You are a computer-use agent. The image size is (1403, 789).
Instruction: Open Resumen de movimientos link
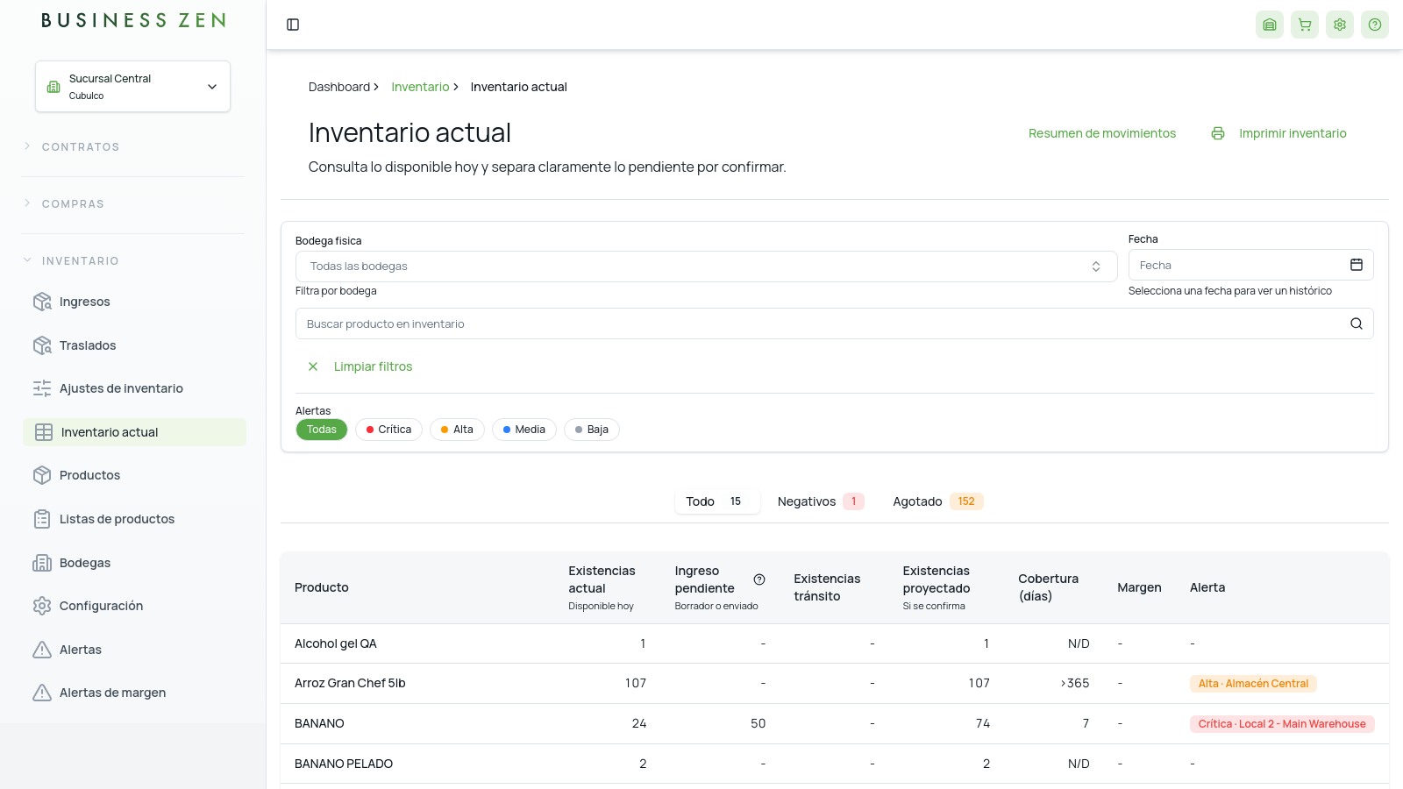(x=1102, y=133)
